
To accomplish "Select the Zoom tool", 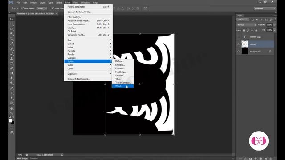I will (x=12, y=113).
